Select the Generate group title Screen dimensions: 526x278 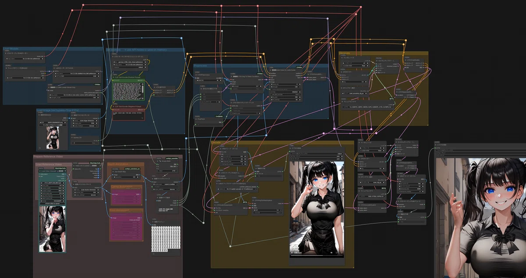point(345,53)
